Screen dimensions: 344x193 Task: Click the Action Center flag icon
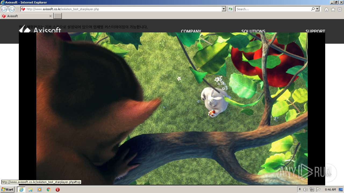319,190
